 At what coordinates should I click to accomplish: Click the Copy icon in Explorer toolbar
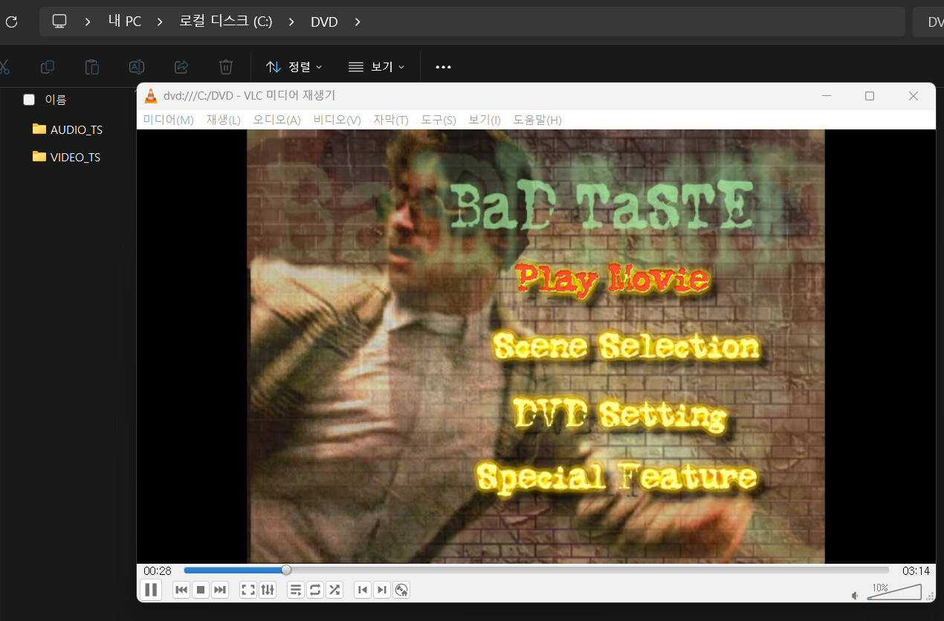click(48, 67)
